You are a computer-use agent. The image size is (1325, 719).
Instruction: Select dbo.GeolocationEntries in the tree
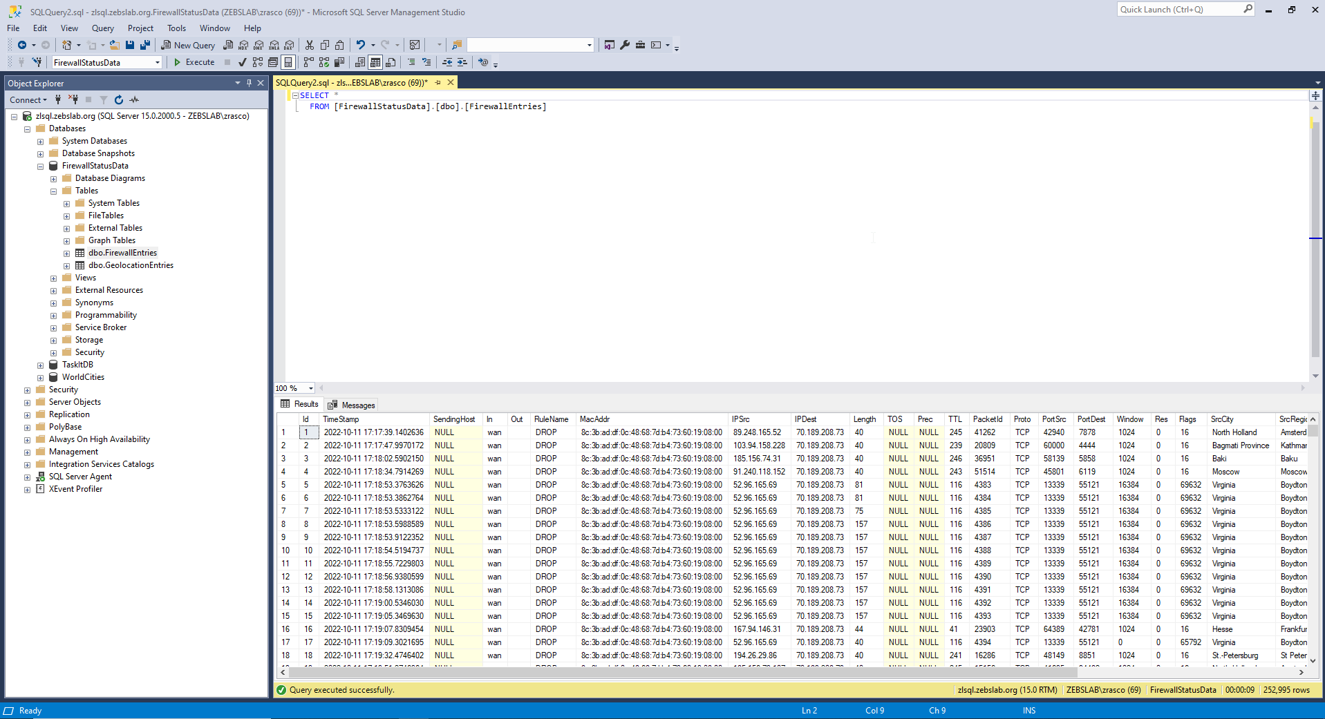(131, 265)
